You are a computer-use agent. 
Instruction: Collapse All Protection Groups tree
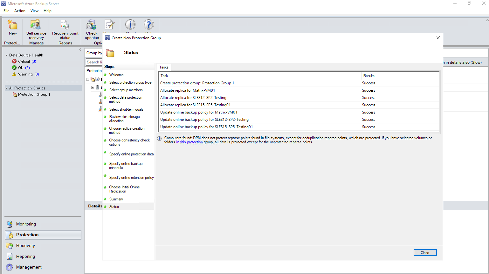pos(6,88)
